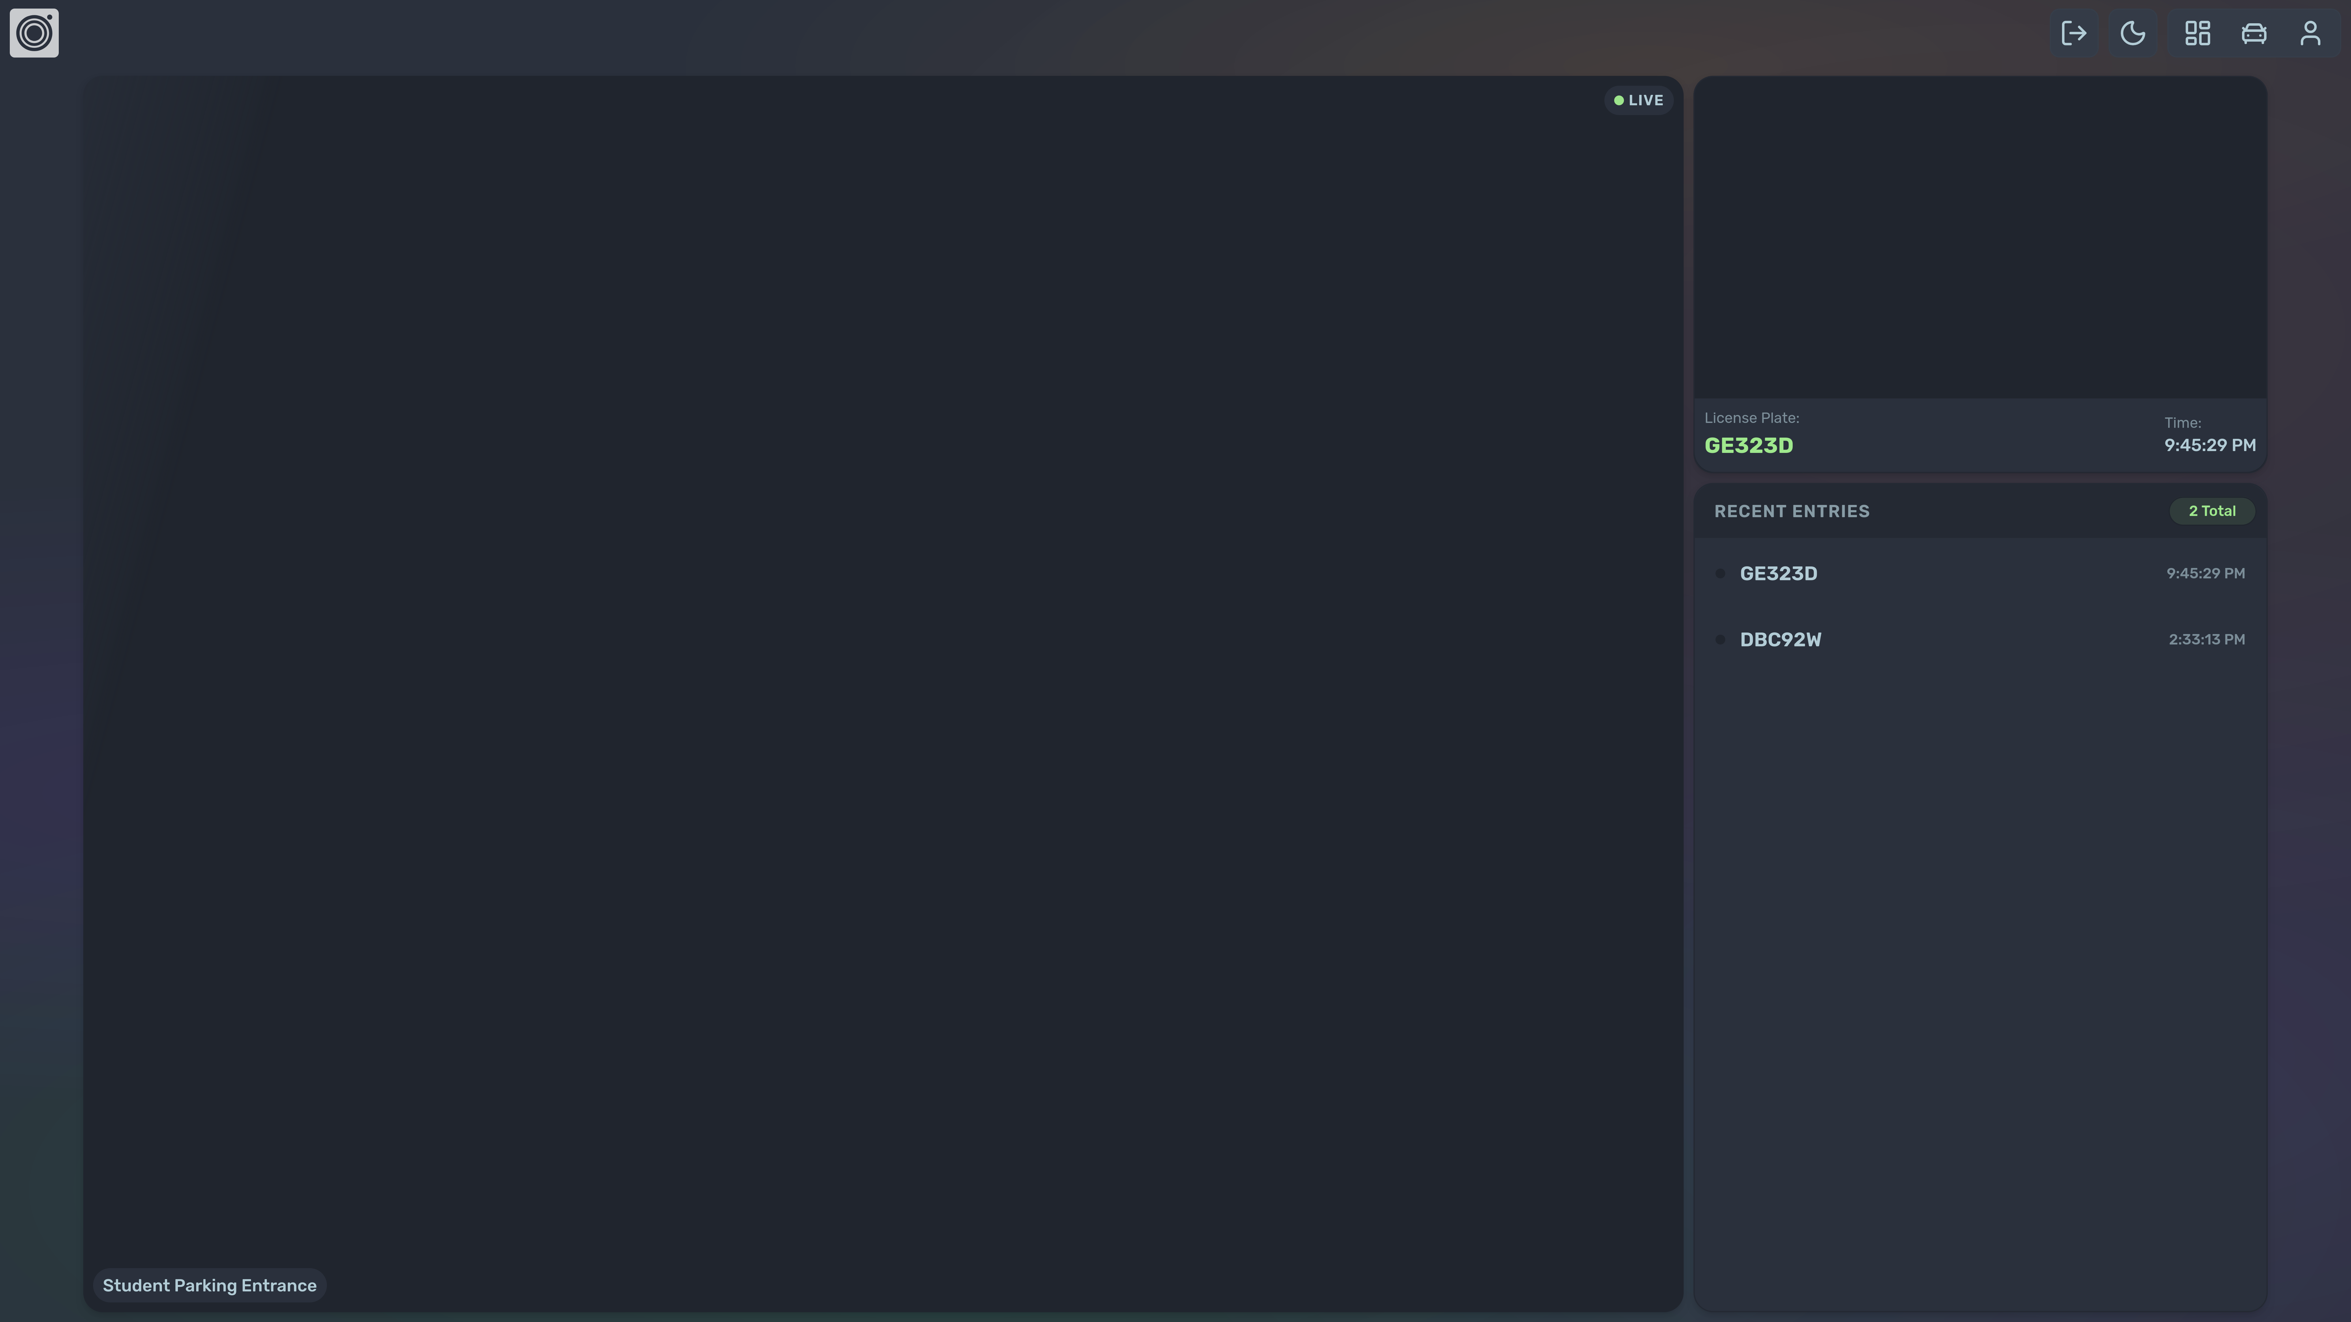Click the 2 Total badge

point(2212,511)
